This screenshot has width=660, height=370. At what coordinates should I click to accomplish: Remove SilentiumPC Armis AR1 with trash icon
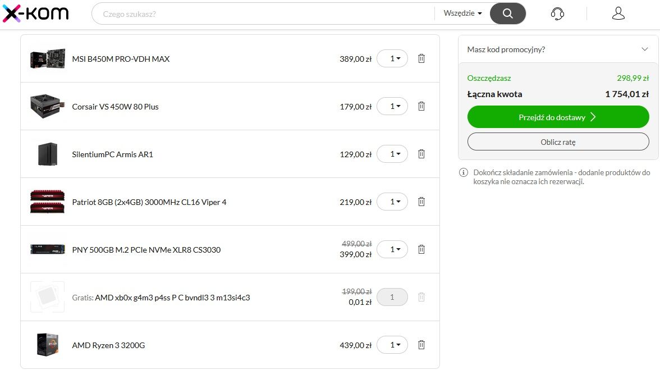click(x=421, y=154)
